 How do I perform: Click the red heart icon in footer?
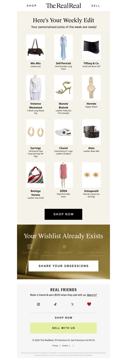(89, 304)
